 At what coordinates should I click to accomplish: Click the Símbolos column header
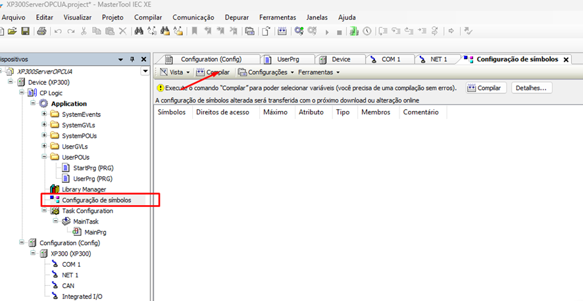tap(172, 112)
